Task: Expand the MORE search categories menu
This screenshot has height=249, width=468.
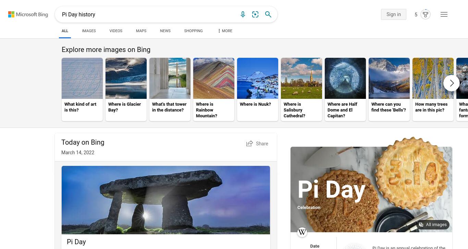Action: pyautogui.click(x=225, y=31)
